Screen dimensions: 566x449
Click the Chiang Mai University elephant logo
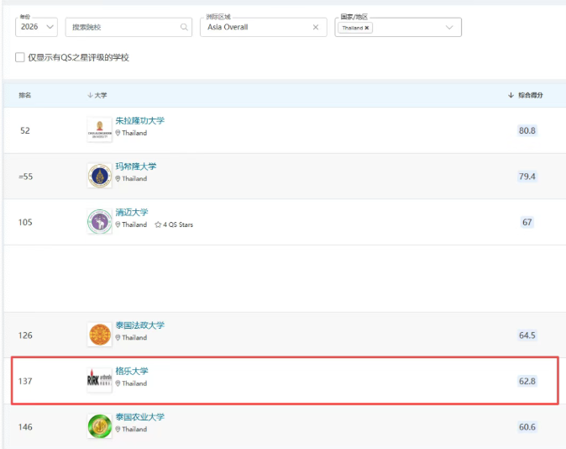pos(99,221)
